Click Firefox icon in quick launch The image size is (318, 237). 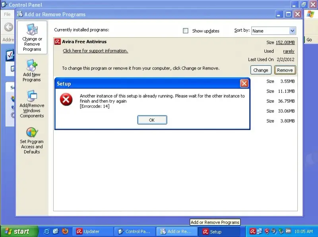[65, 231]
